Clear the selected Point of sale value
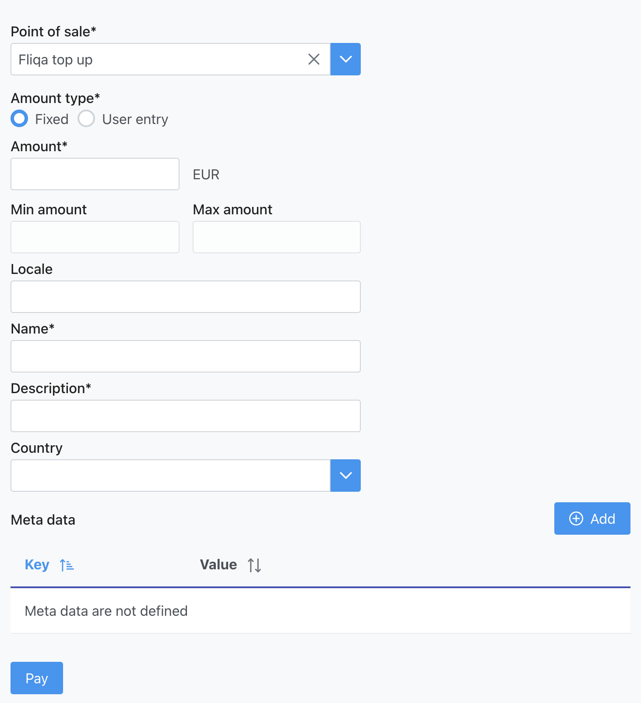Viewport: 641px width, 703px height. coord(313,59)
